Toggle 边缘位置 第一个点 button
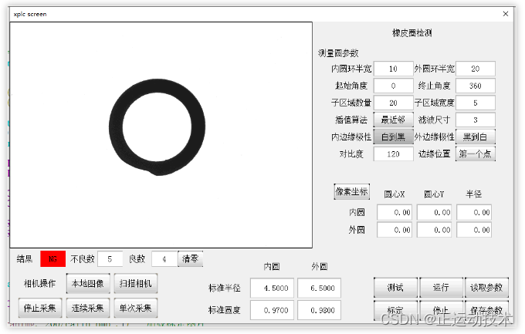 (475, 154)
